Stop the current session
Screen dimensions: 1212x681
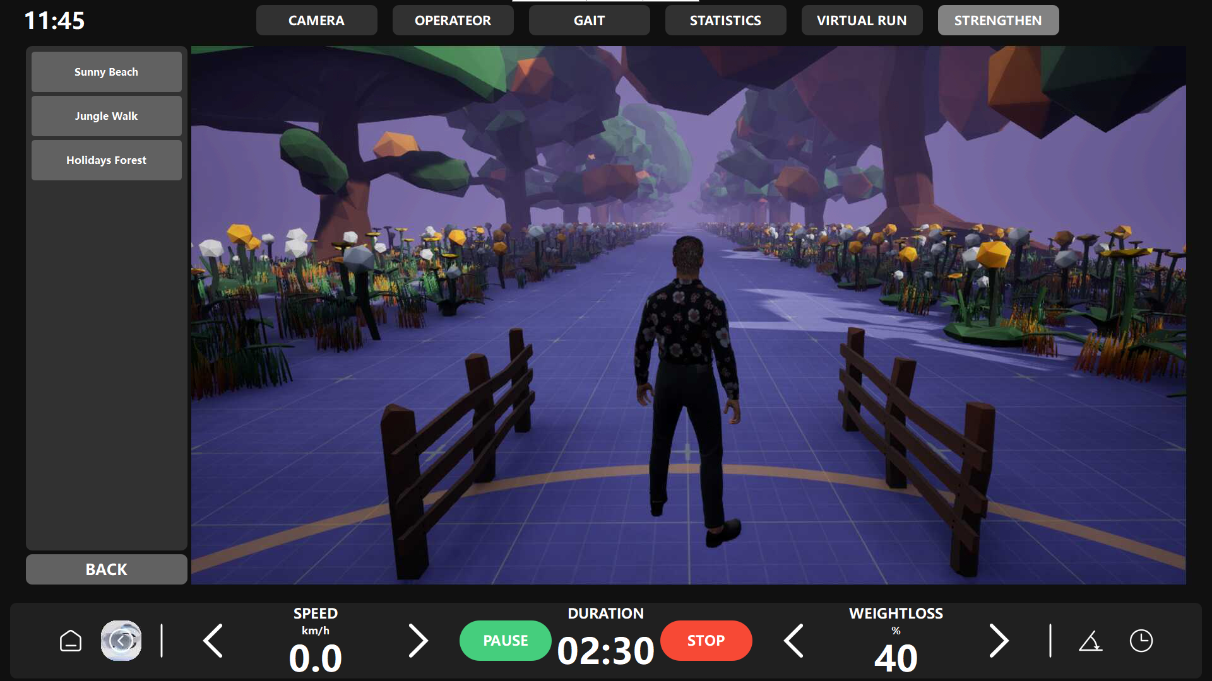[706, 641]
